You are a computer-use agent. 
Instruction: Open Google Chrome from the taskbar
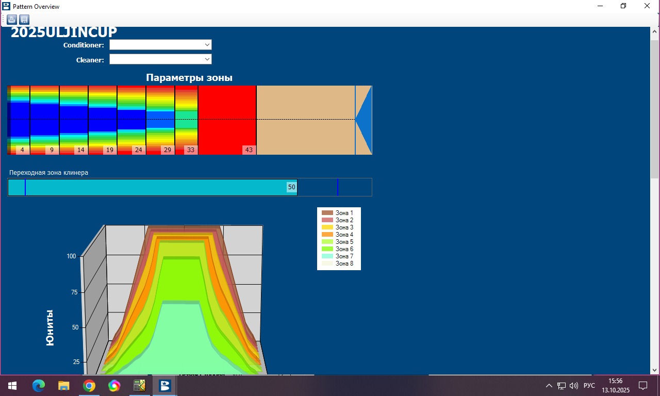89,386
